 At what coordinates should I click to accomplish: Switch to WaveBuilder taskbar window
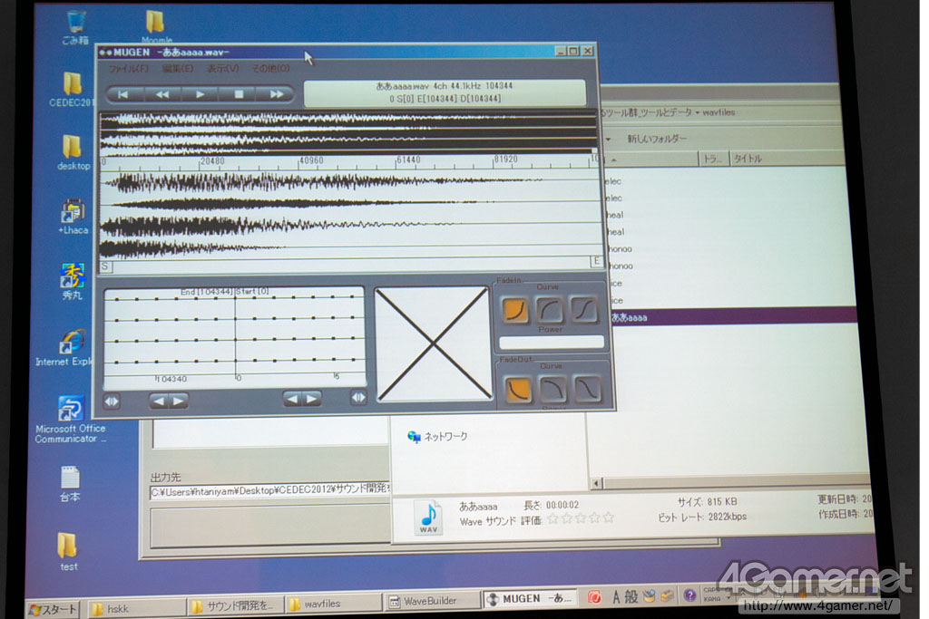click(x=431, y=601)
